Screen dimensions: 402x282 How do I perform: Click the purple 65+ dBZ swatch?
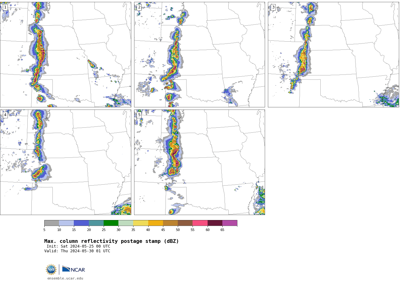click(230, 223)
